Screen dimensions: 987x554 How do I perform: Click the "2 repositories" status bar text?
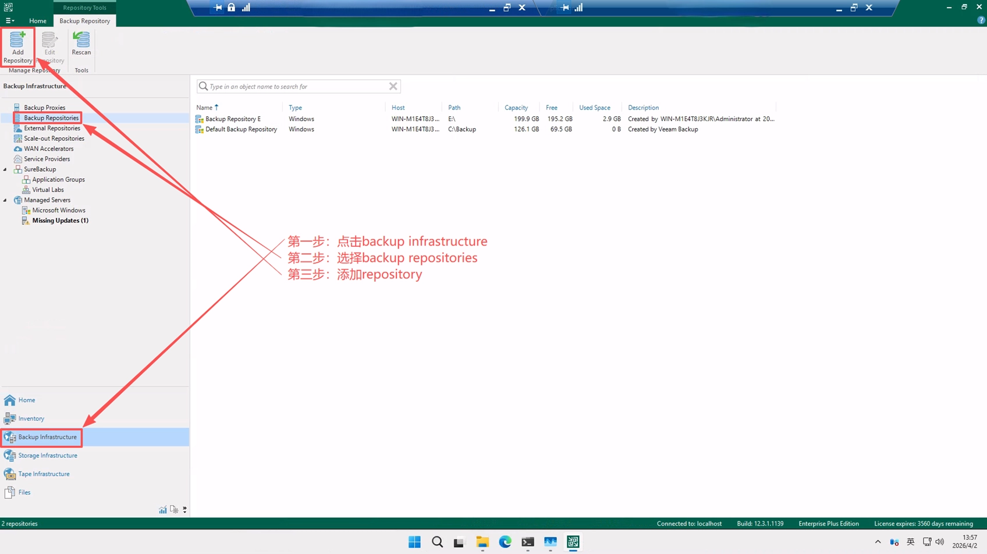click(20, 524)
